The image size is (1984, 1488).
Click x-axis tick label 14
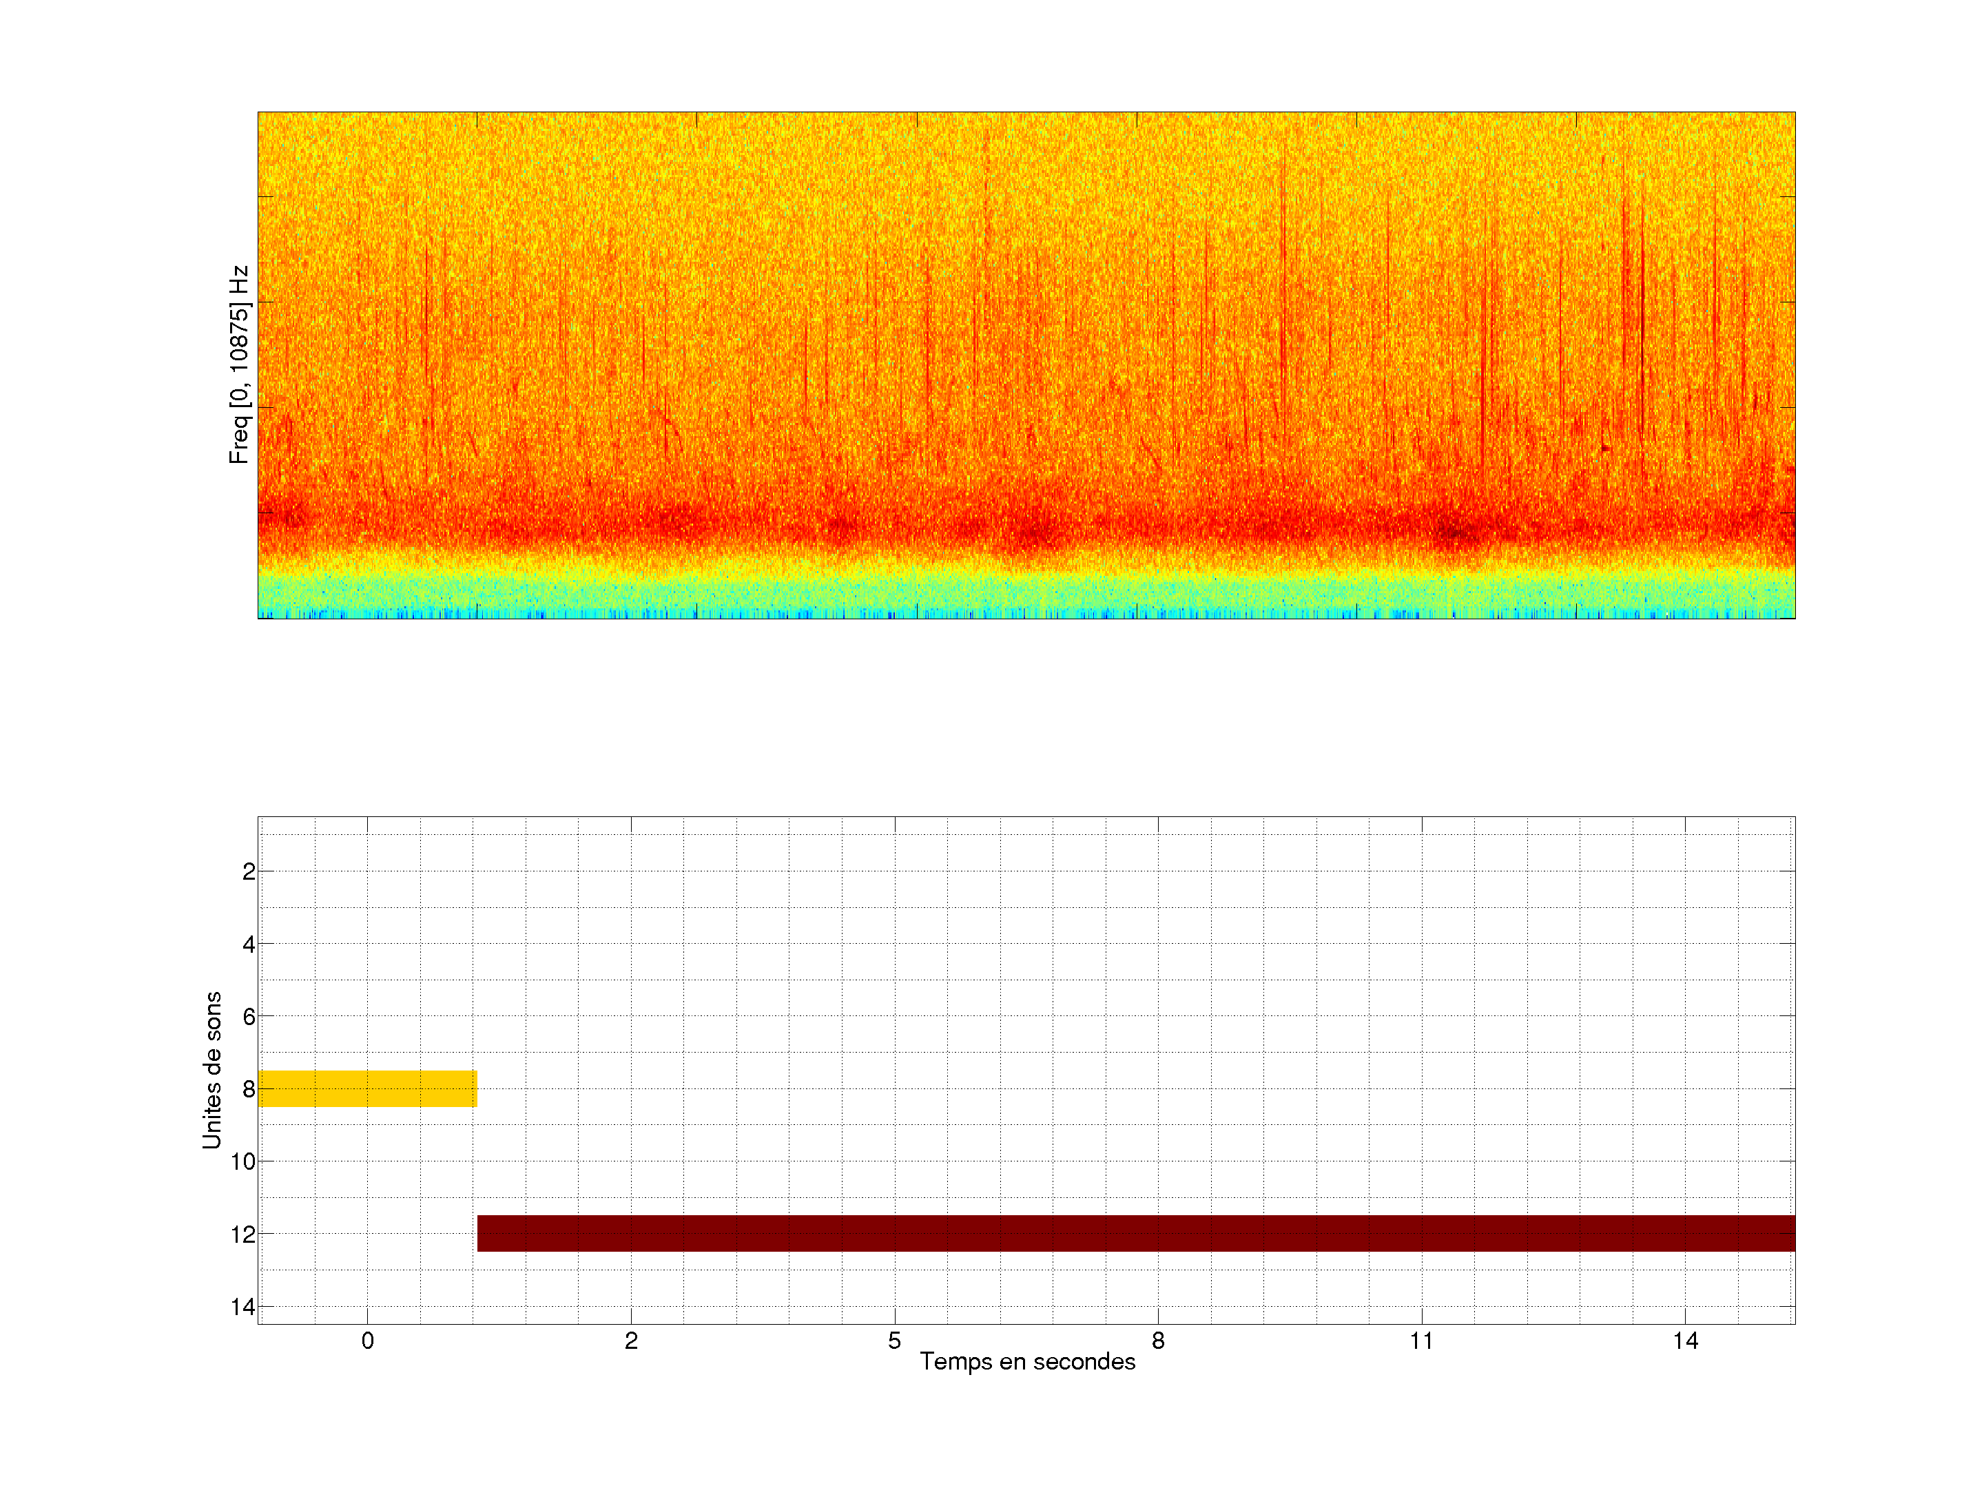click(x=1685, y=1341)
